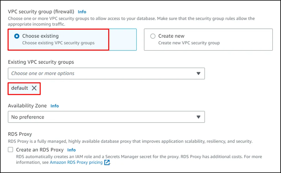Open the No preference Availability Zone dropdown
The width and height of the screenshot is (281, 173).
click(106, 117)
